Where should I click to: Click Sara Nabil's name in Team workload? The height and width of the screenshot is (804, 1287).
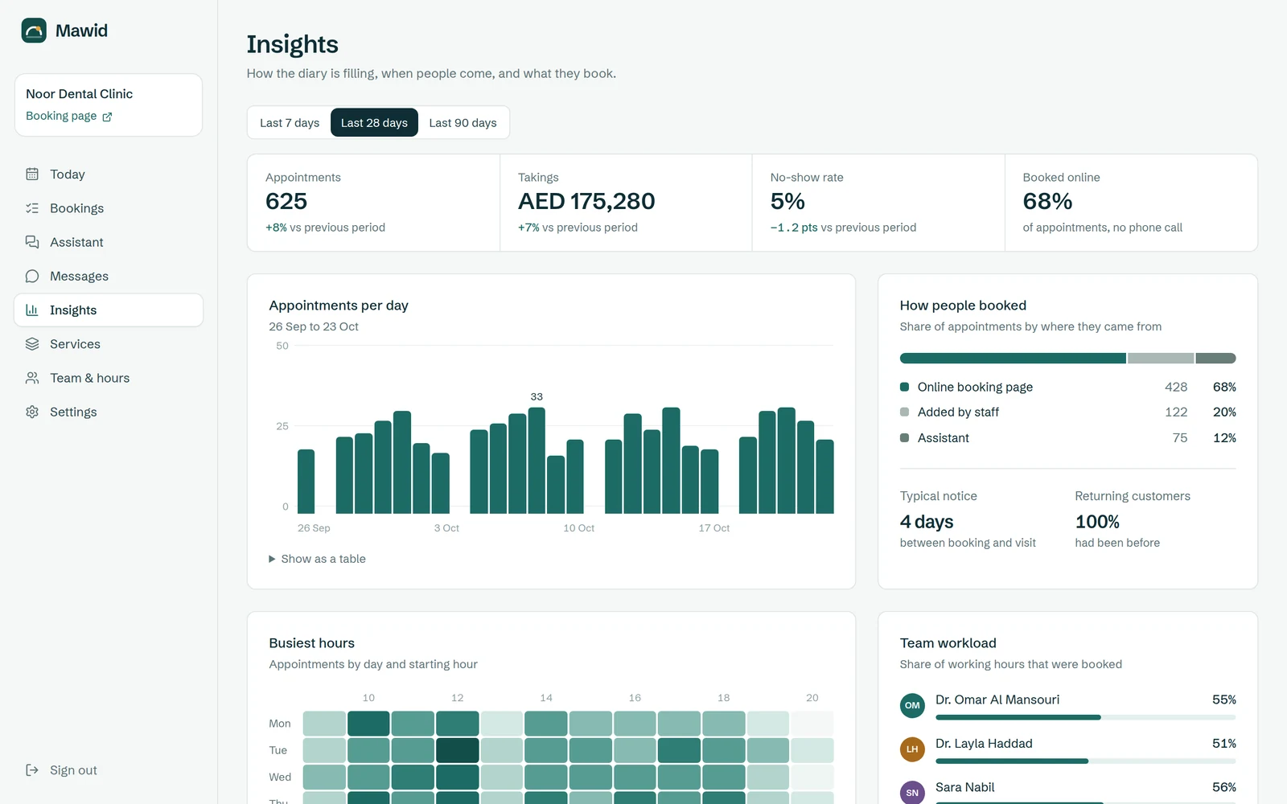[965, 787]
